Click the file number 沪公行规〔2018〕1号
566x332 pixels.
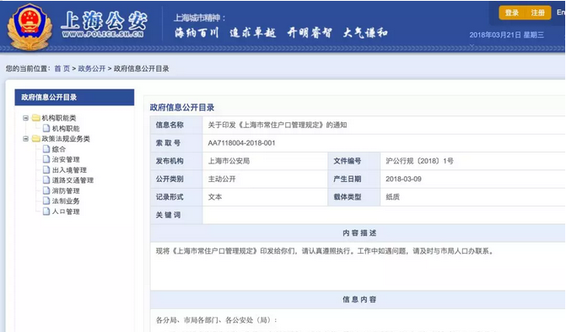pyautogui.click(x=419, y=161)
